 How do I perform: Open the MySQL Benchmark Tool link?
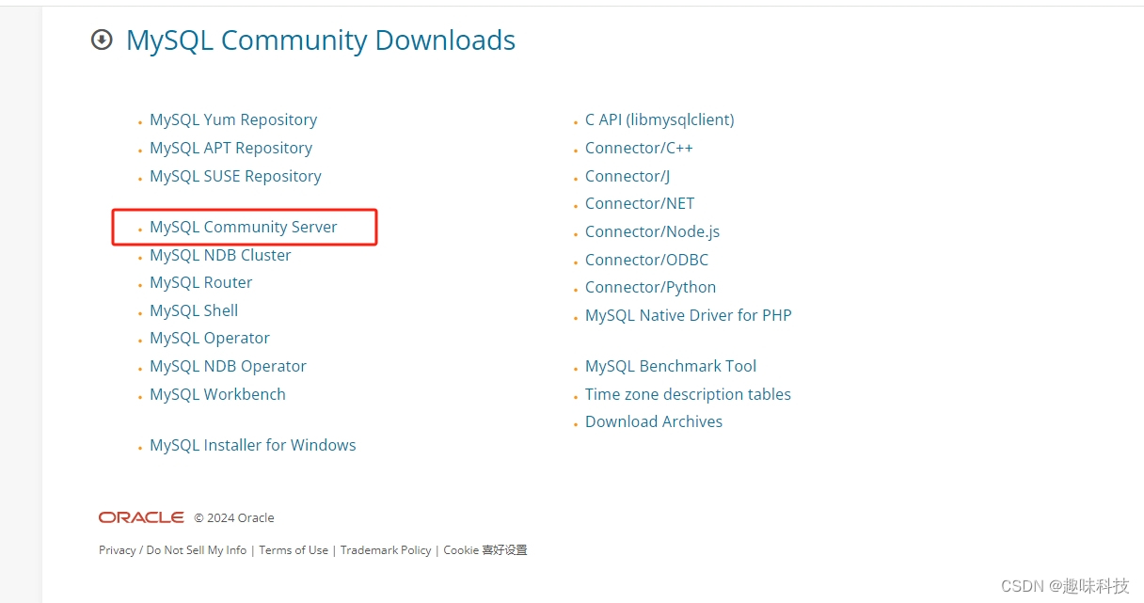point(671,366)
